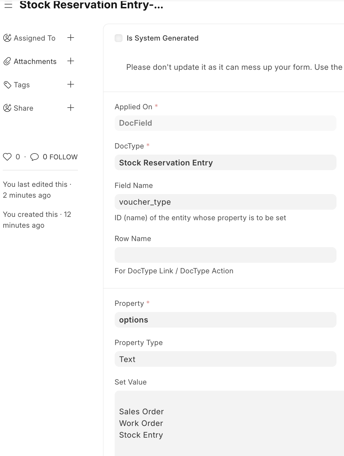Viewport: 344px width, 456px height.
Task: Add a tag with plus icon
Action: [x=71, y=84]
